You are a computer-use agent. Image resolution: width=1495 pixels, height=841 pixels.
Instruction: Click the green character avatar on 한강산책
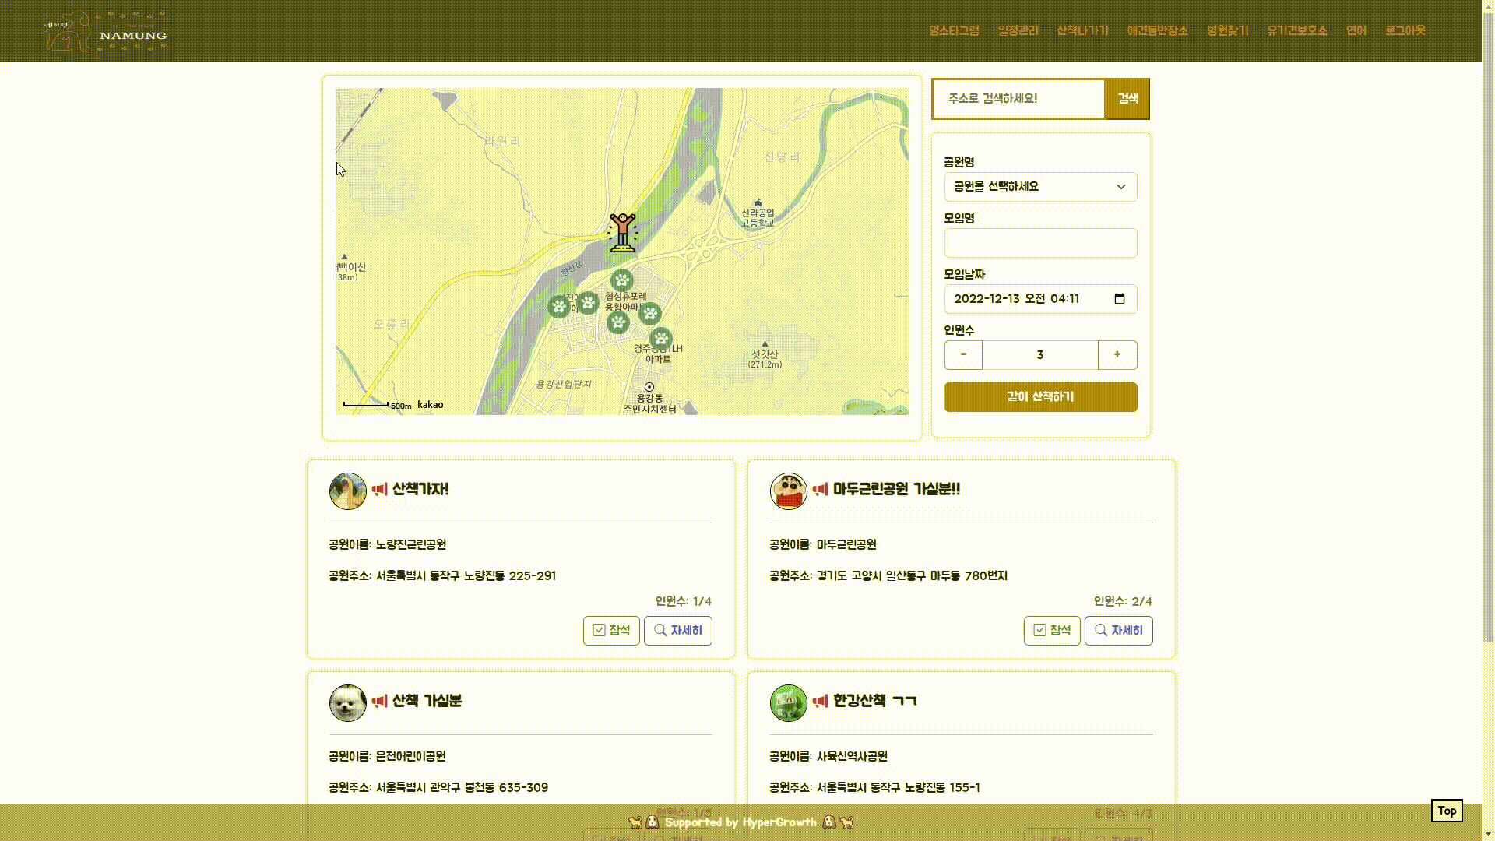tap(788, 702)
